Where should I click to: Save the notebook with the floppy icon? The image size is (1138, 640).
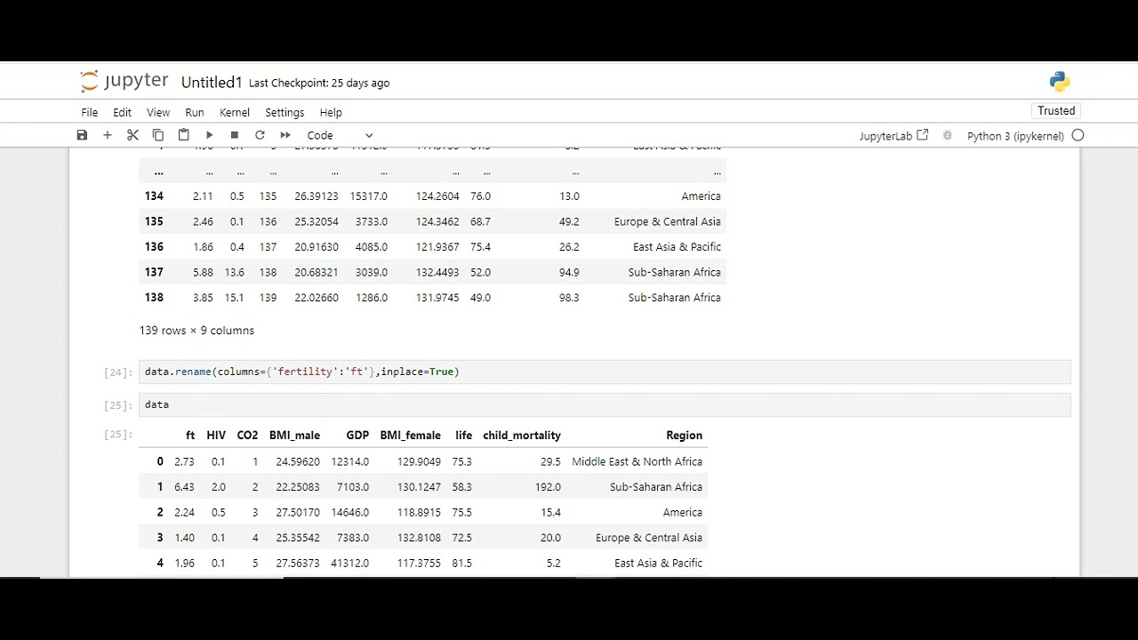(82, 135)
